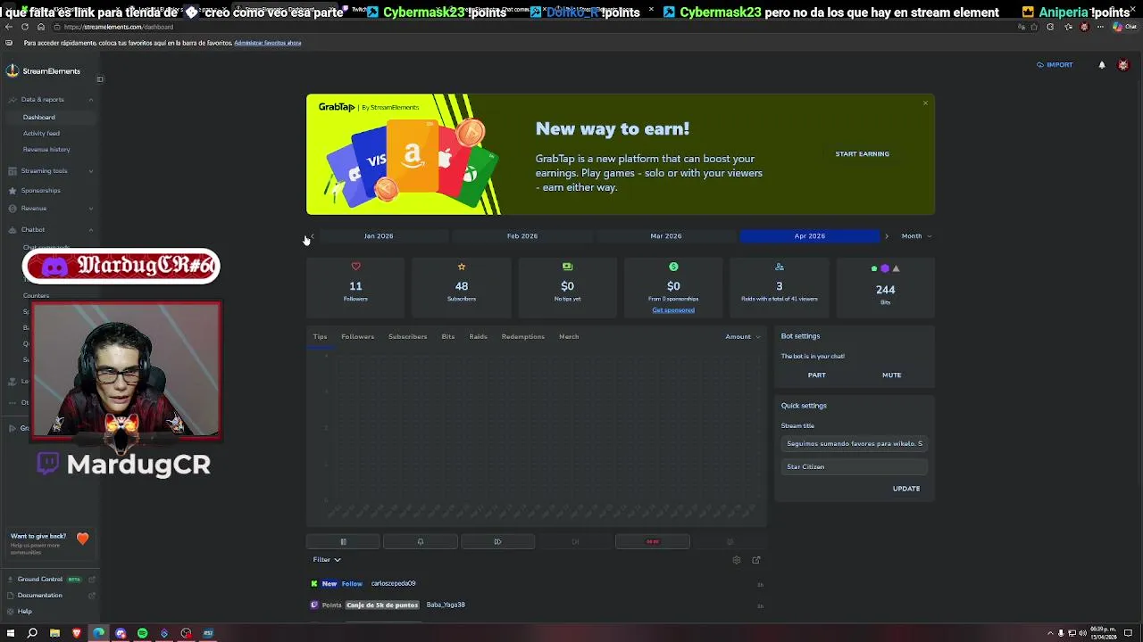Viewport: 1143px width, 642px height.
Task: Click the UPDATE button in Quick settings
Action: (x=906, y=489)
